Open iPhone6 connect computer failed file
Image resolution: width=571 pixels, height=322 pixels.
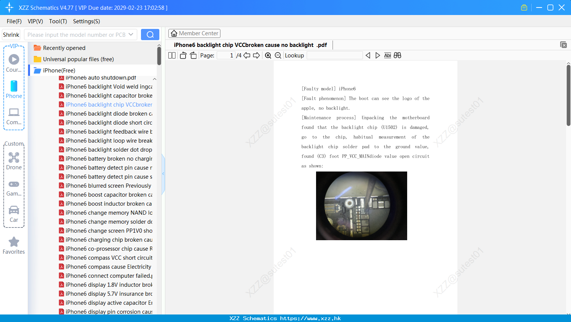click(x=105, y=276)
